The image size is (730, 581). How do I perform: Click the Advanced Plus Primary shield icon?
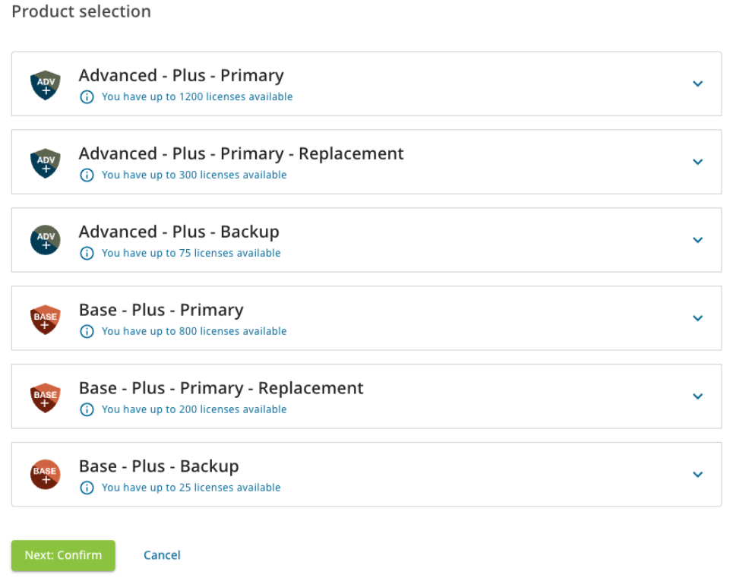coord(45,85)
